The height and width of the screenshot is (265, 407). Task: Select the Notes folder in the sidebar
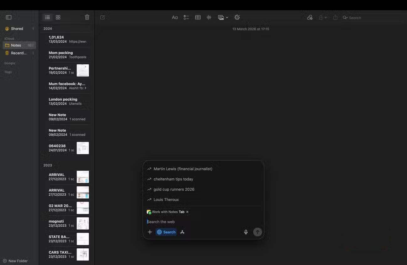16,45
